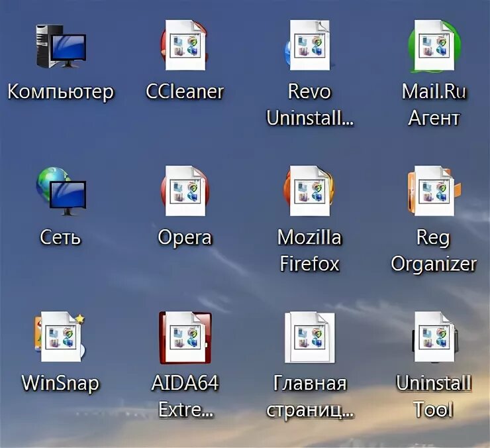Click the CCleaner shortcut icon
The image size is (490, 448).
coord(185,45)
